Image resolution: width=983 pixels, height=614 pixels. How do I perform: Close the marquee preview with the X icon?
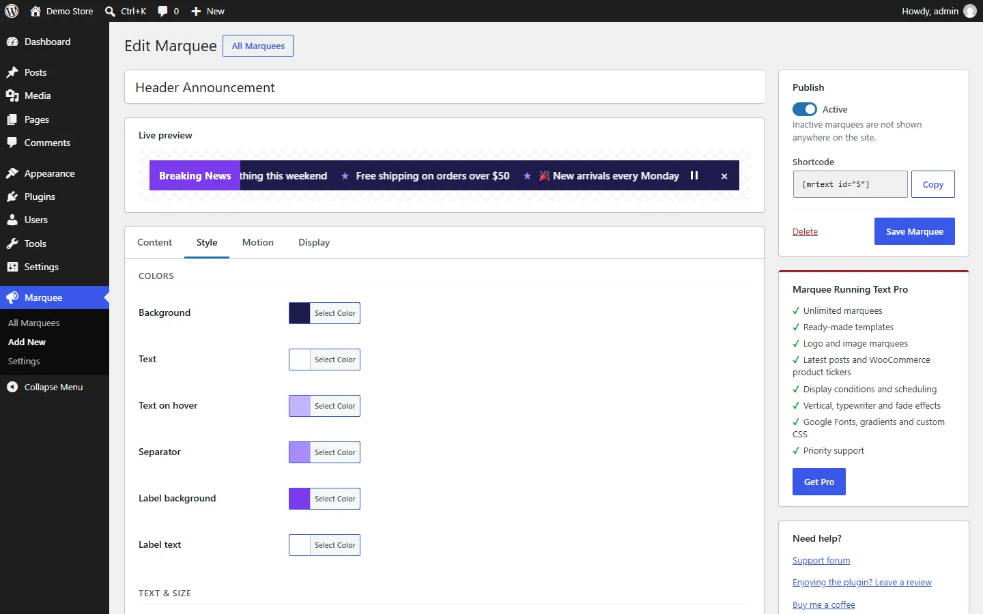point(724,176)
